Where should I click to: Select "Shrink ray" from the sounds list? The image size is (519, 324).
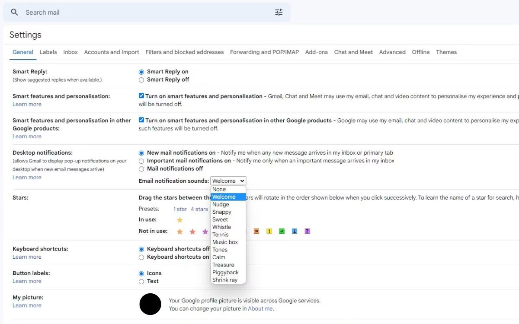(225, 280)
